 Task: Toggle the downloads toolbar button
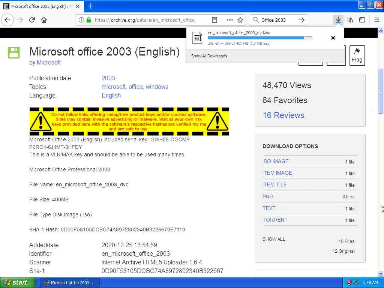[338, 20]
